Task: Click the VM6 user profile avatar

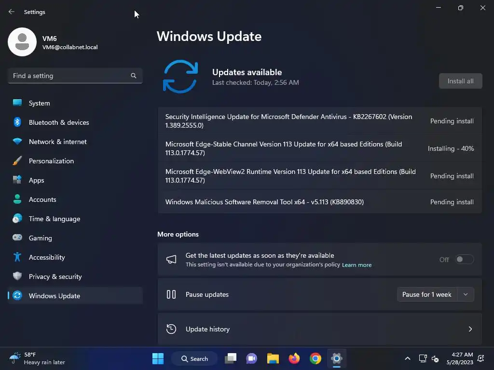Action: (x=22, y=42)
